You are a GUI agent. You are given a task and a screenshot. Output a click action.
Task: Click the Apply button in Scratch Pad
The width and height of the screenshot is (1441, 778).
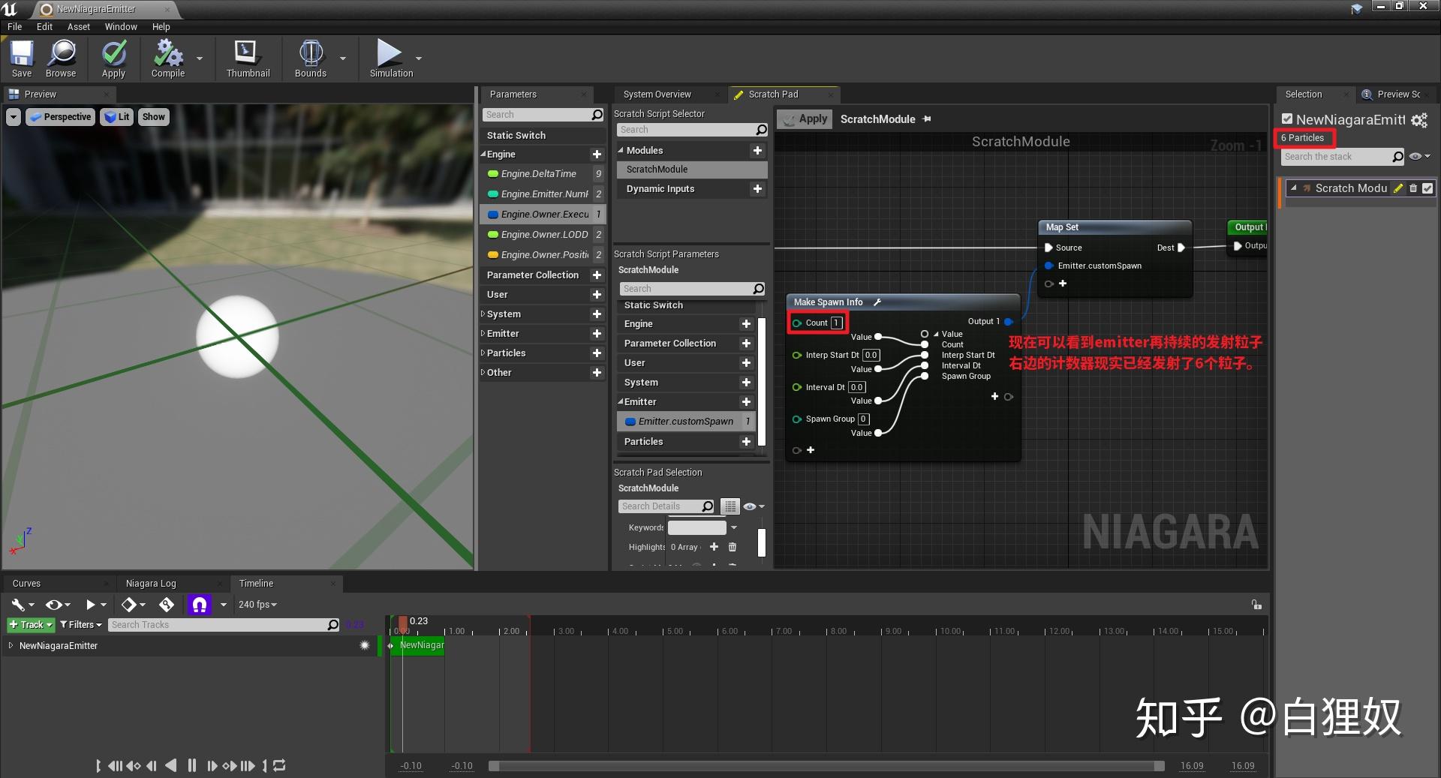click(804, 119)
